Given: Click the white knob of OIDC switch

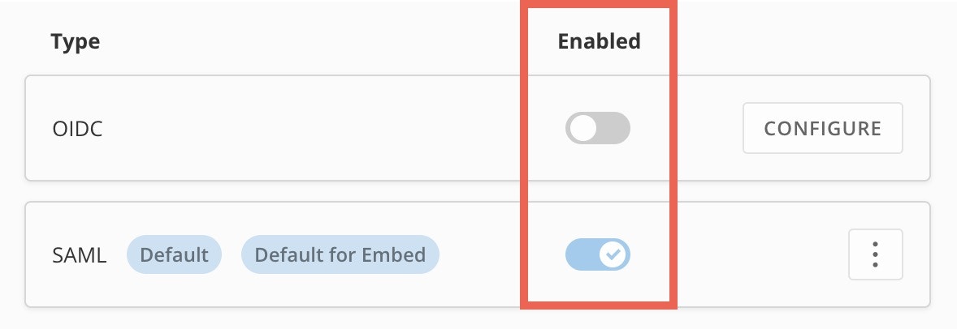Looking at the screenshot, I should coord(582,129).
